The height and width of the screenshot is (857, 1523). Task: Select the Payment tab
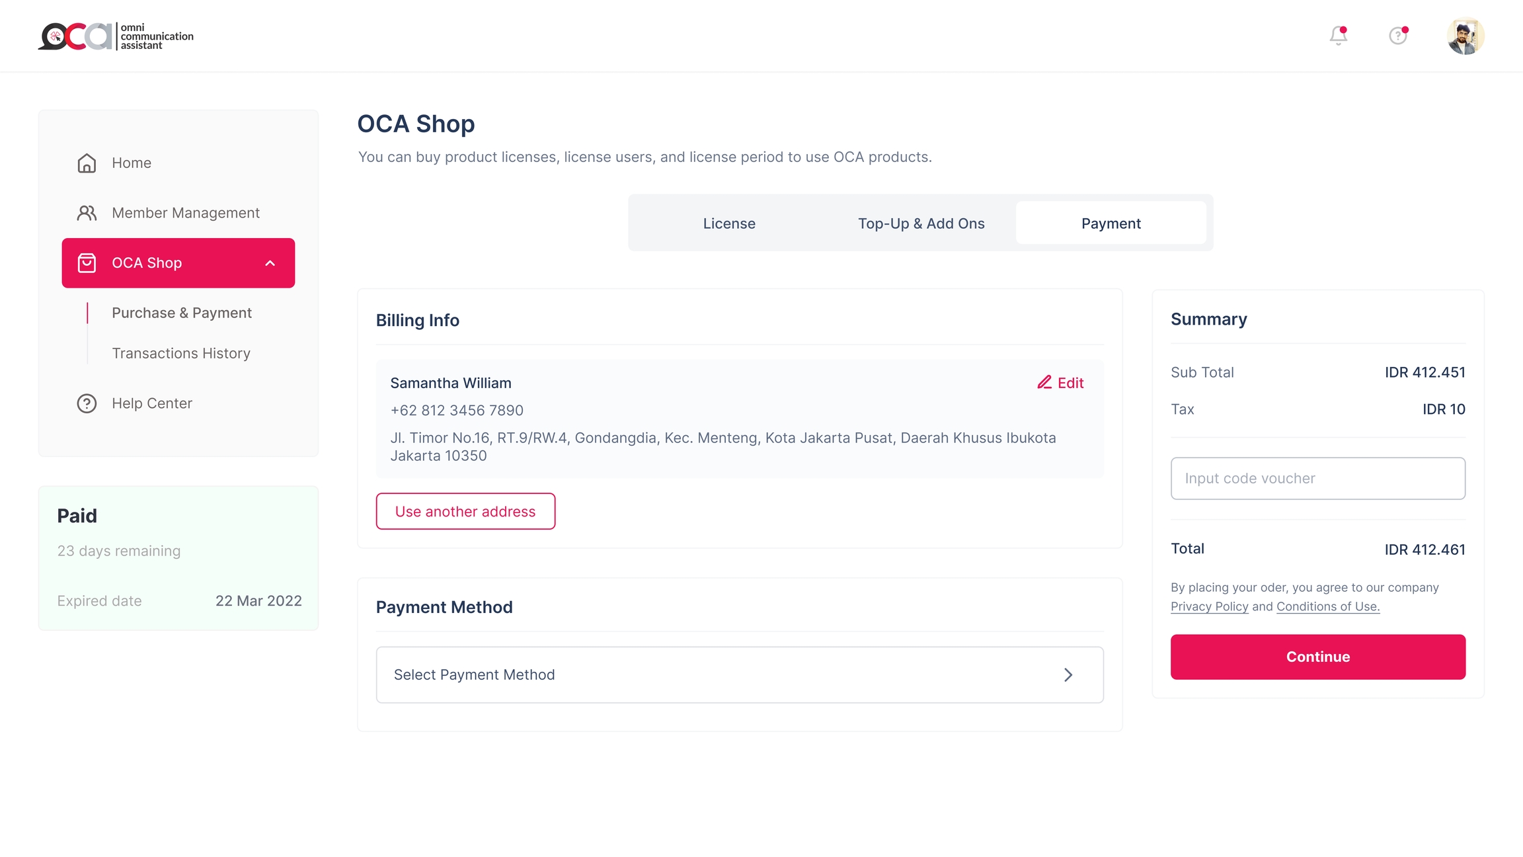1111,224
